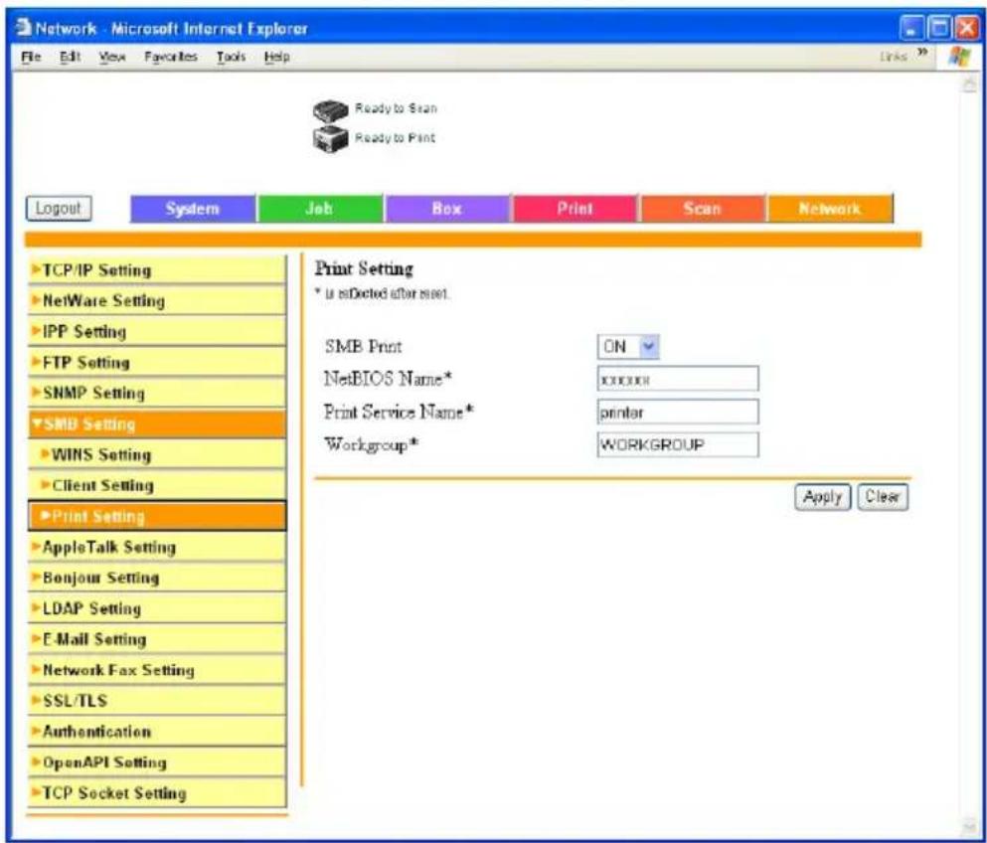The image size is (987, 843).
Task: Switch to the Job tab
Action: tap(320, 209)
